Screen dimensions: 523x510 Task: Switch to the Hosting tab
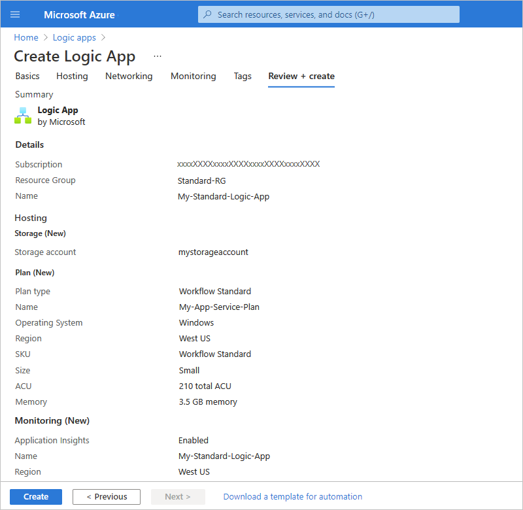coord(72,76)
